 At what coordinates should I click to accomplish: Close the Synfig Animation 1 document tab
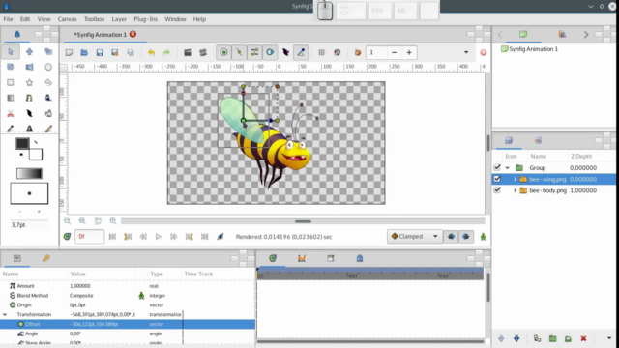(x=133, y=35)
